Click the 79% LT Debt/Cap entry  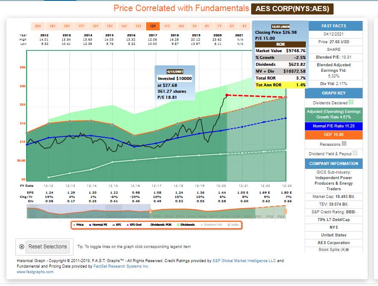pos(334,220)
